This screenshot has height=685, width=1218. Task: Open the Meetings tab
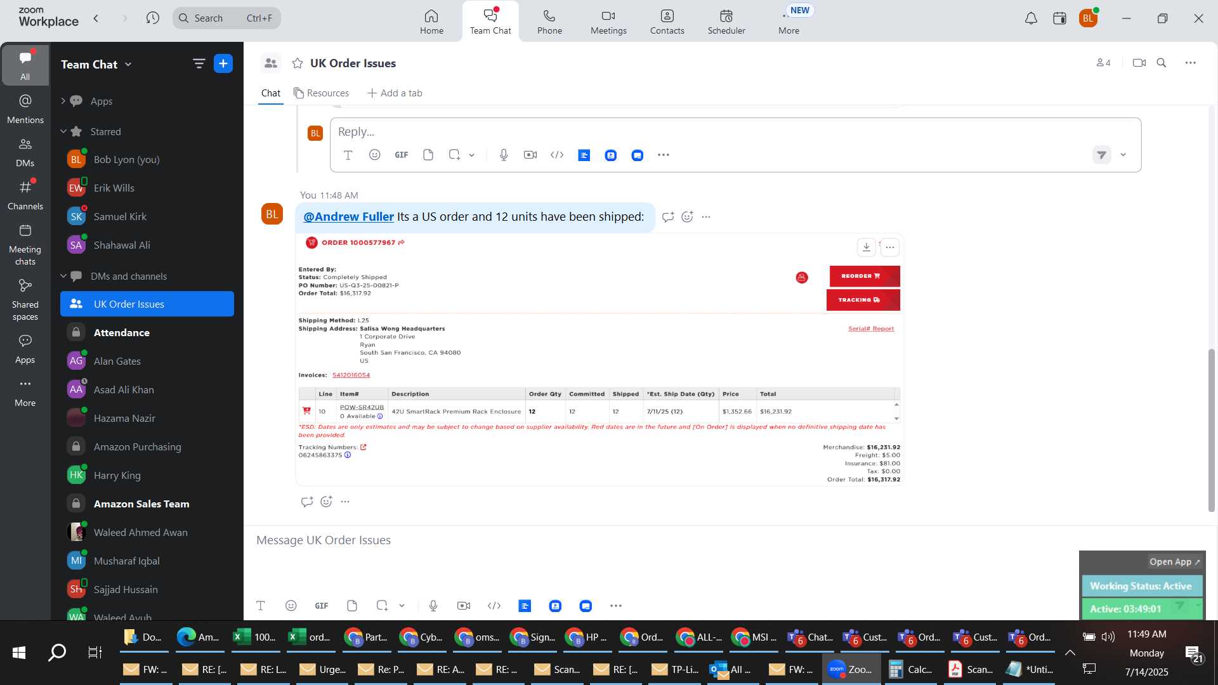tap(608, 22)
